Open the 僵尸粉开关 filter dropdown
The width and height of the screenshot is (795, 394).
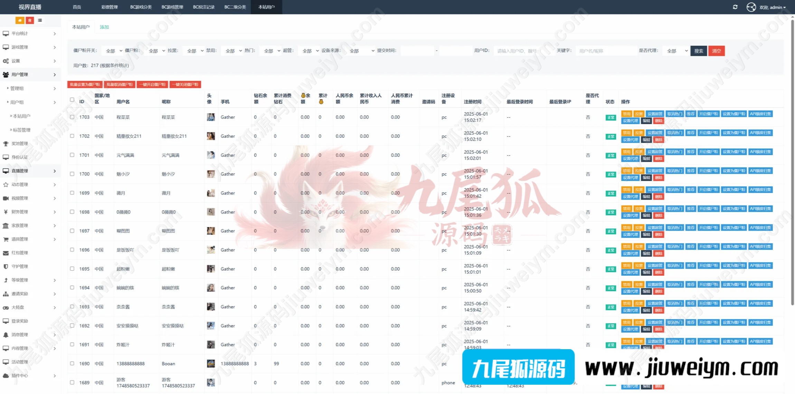(113, 51)
